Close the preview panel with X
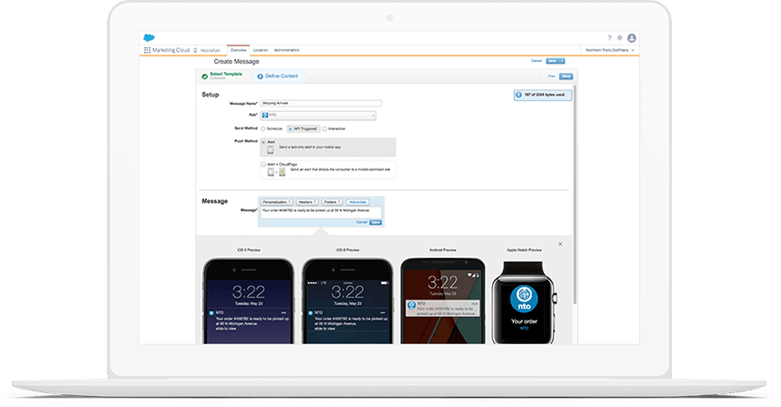The image size is (781, 407). pos(560,244)
